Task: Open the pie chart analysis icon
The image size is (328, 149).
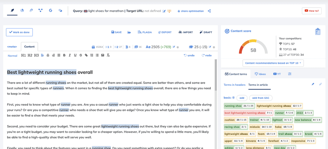Action: coord(22,11)
